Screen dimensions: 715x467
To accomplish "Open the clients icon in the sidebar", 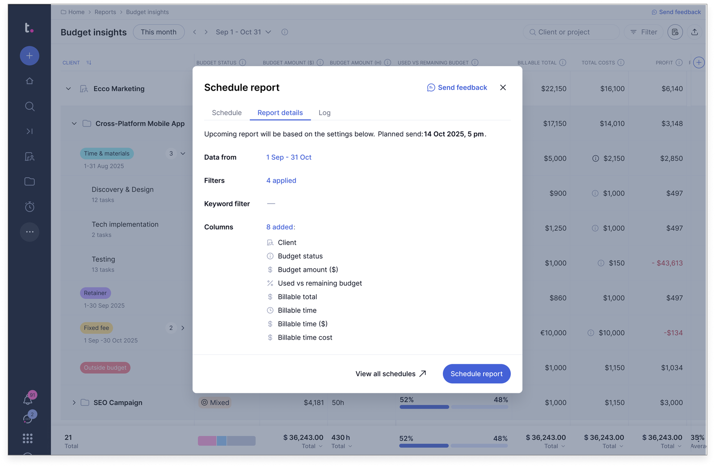I will [29, 156].
